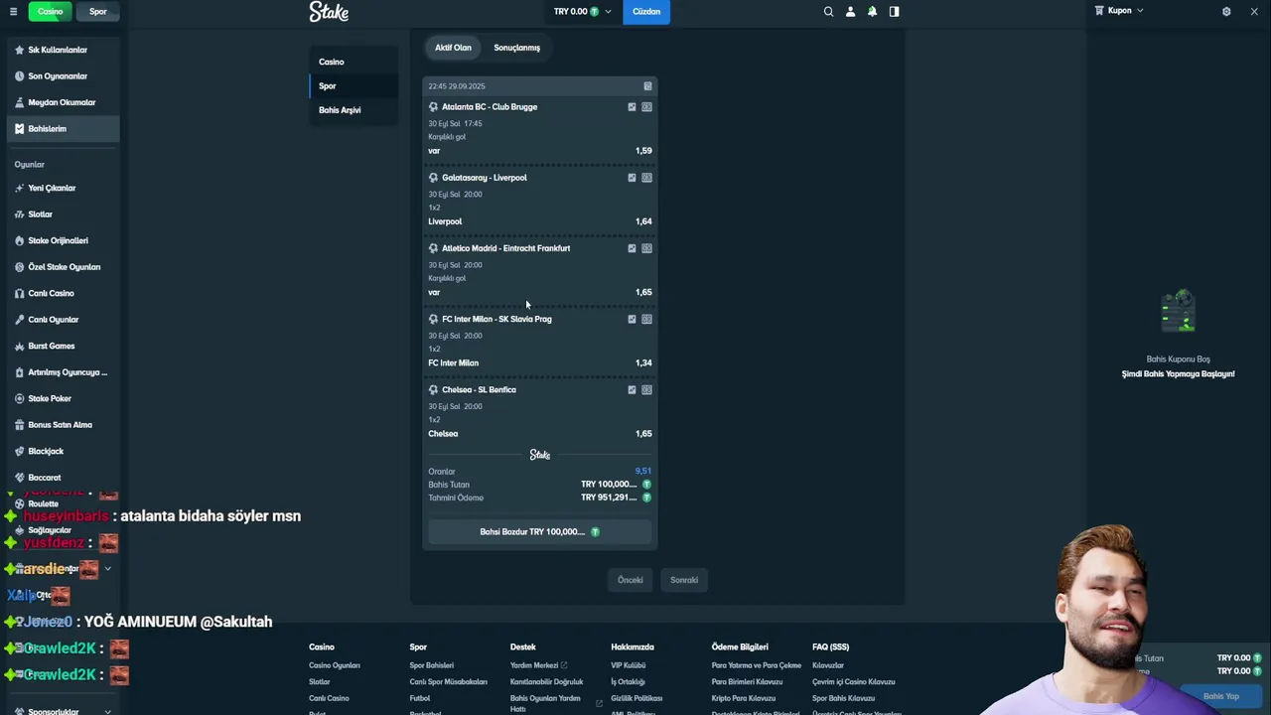
Task: Open the hamburger sidebar menu
Action: [13, 12]
